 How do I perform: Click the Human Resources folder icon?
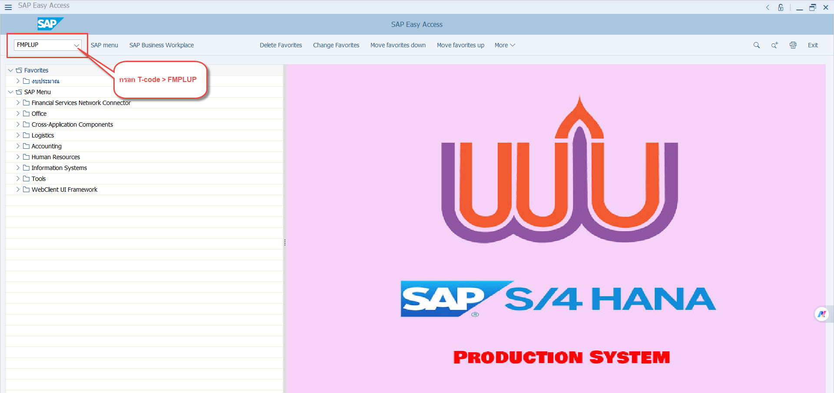pos(26,157)
